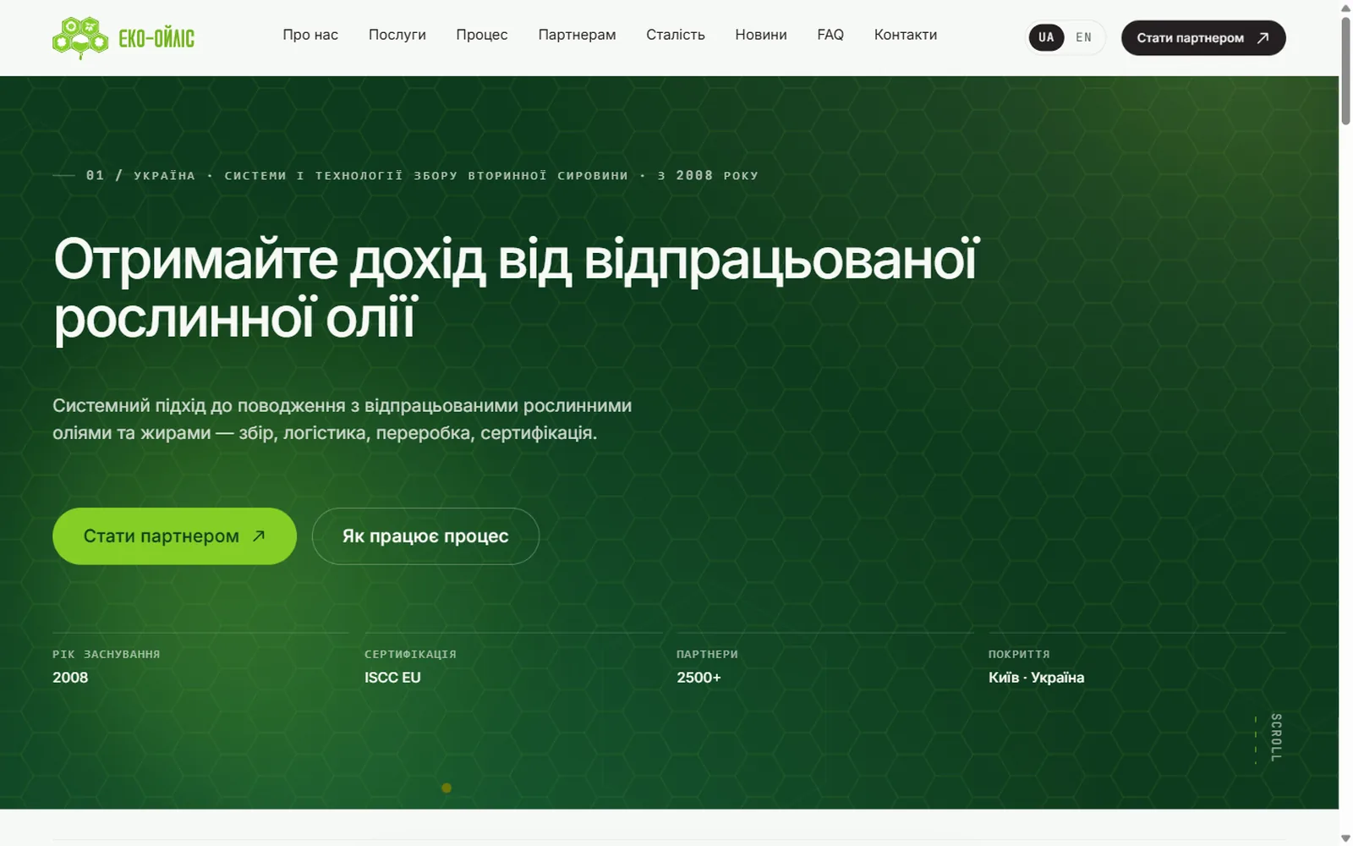
Task: Click the arrow icon in green hero button
Action: (x=260, y=536)
